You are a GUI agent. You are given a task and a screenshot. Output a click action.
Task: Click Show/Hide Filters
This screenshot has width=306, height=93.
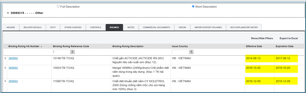262,38
